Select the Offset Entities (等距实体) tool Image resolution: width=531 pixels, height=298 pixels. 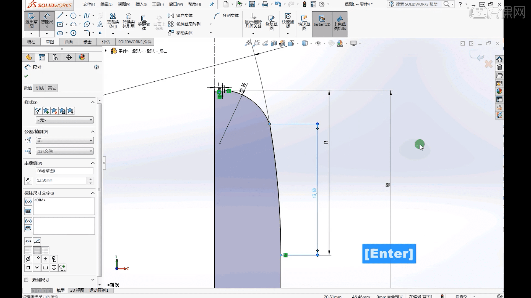click(144, 23)
